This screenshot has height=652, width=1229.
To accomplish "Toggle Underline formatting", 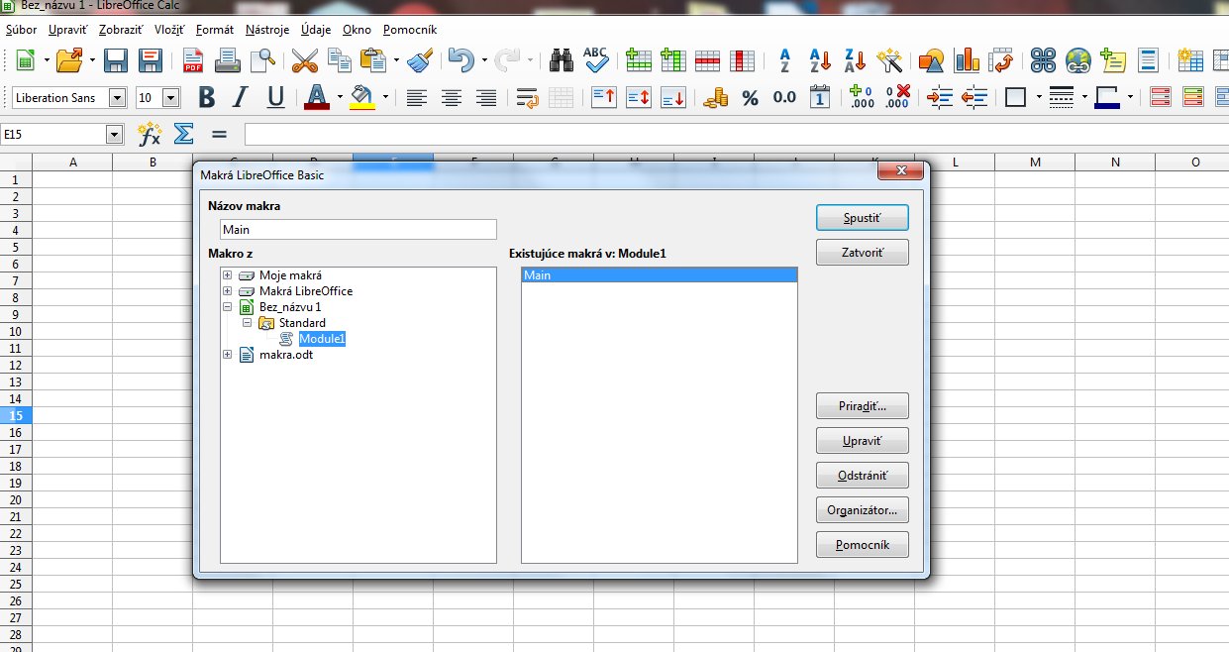I will click(275, 97).
